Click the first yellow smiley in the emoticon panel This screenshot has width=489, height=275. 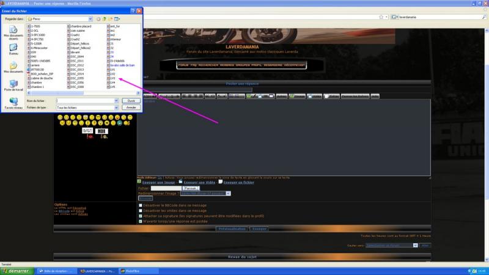tap(60, 117)
